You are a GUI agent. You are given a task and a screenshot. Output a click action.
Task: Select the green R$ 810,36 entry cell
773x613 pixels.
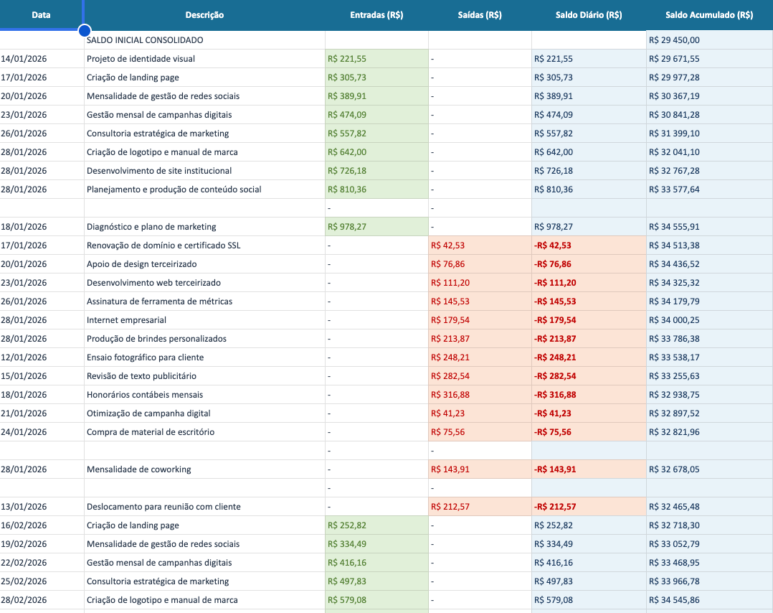coord(376,189)
